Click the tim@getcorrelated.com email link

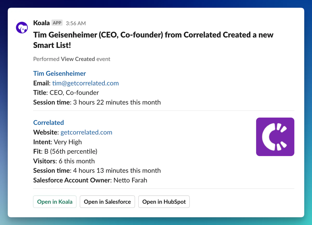[x=86, y=83]
